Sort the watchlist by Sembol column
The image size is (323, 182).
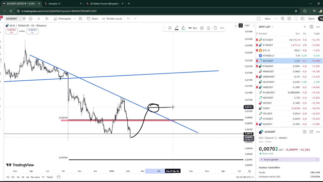pos(263,34)
